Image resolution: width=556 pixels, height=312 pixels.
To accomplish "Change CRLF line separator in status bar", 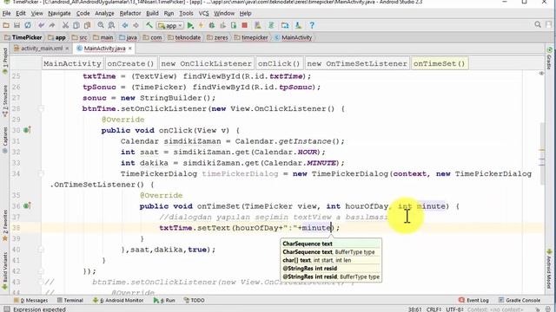I will (x=434, y=309).
